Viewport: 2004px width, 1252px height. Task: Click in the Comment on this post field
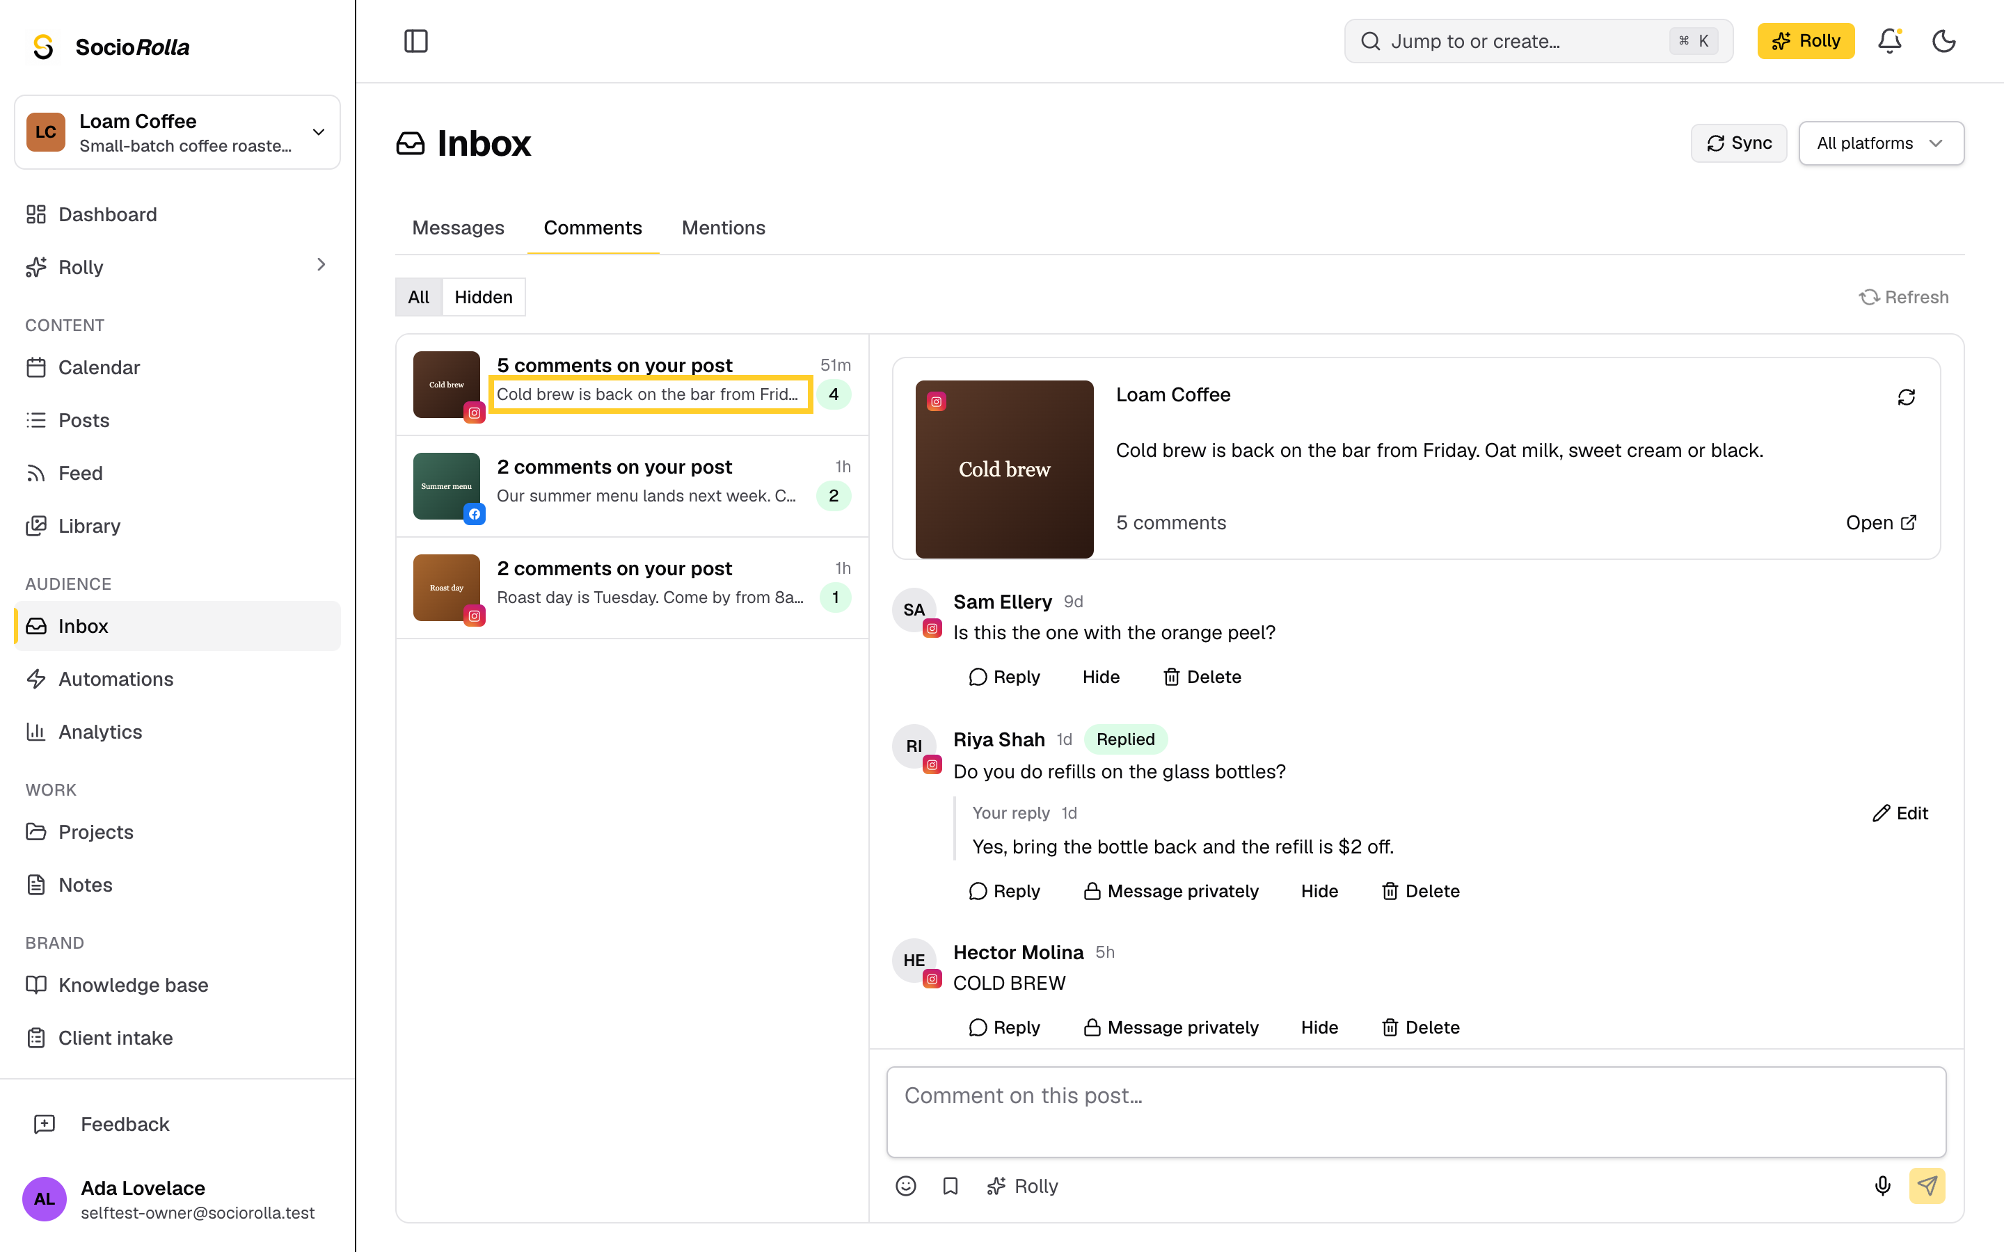tap(1416, 1111)
